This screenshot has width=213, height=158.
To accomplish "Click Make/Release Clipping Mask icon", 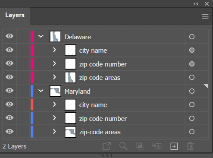I will pyautogui.click(x=140, y=146).
